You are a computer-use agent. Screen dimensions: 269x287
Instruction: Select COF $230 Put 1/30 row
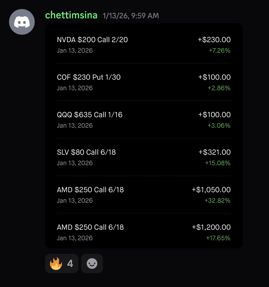tap(89, 77)
